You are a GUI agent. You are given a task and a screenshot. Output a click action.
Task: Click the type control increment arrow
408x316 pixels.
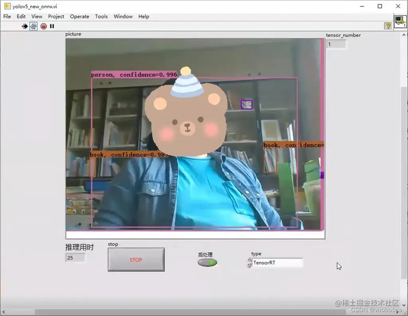[x=250, y=260]
